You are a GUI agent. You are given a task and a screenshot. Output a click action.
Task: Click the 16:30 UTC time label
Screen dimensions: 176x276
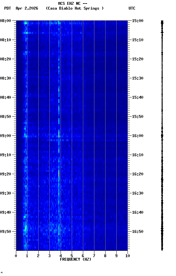[x=138, y=193]
